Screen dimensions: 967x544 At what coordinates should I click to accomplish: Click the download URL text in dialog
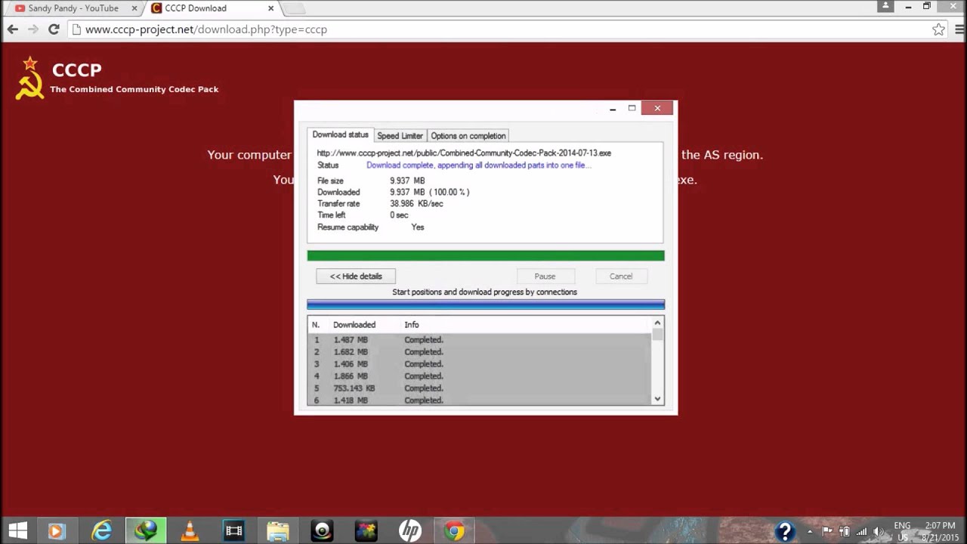[x=464, y=153]
